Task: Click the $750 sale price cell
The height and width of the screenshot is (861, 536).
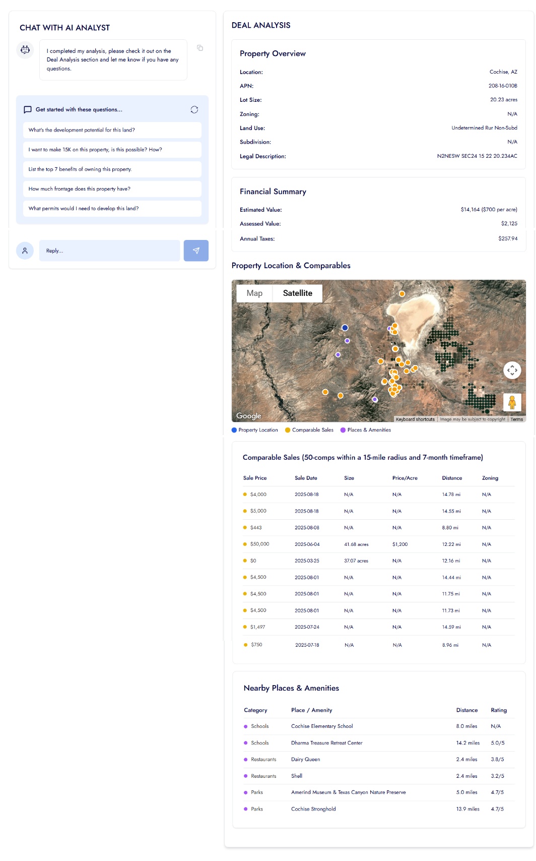Action: [257, 645]
